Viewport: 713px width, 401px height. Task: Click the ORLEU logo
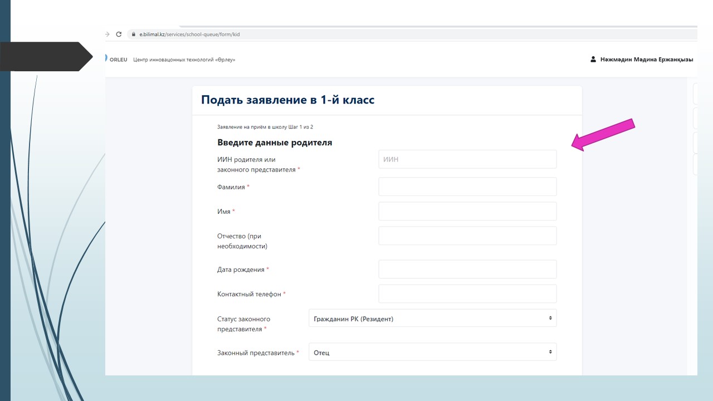click(x=116, y=60)
